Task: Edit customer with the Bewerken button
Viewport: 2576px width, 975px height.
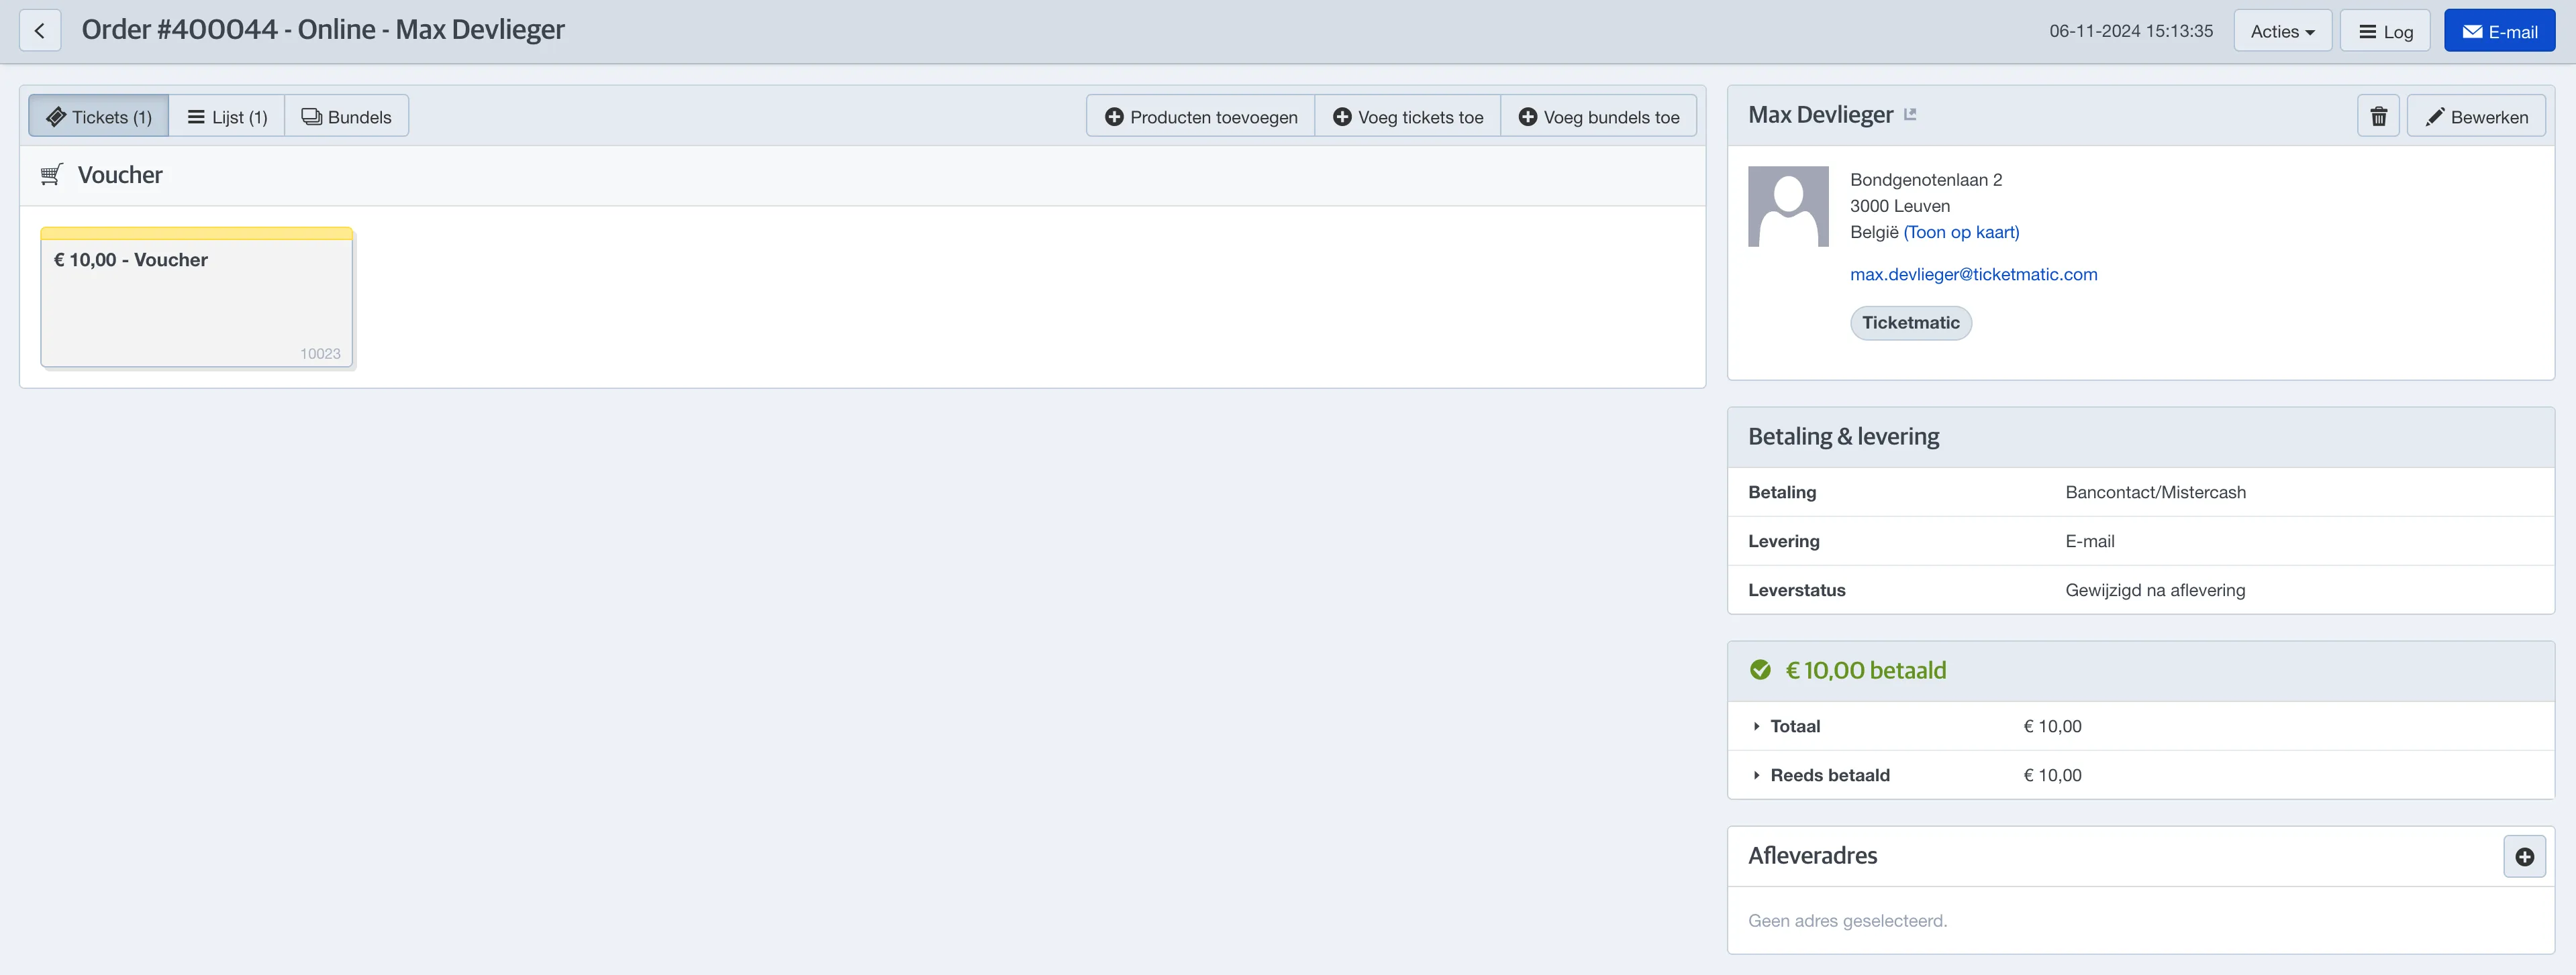Action: click(2476, 117)
